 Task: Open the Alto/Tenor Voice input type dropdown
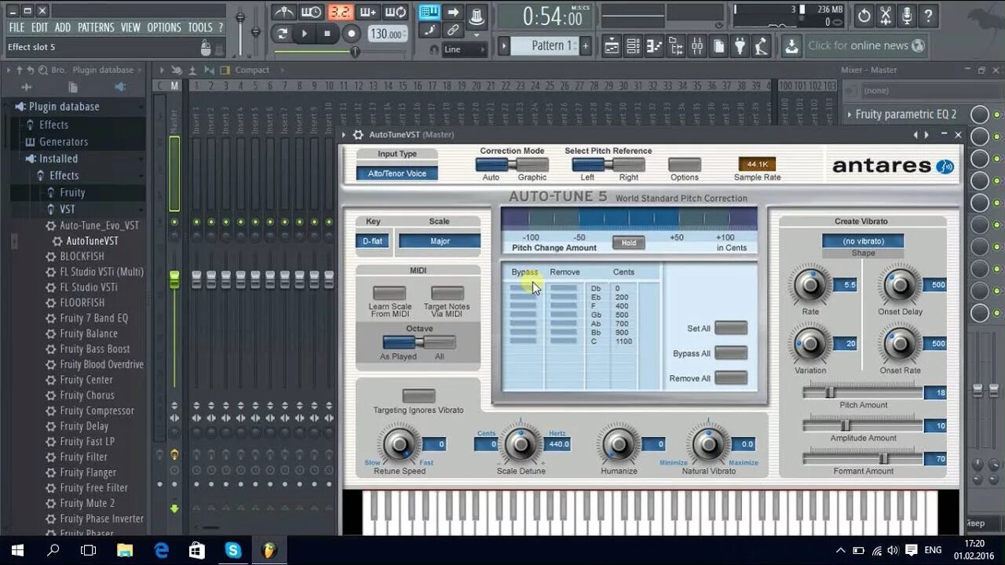[397, 173]
